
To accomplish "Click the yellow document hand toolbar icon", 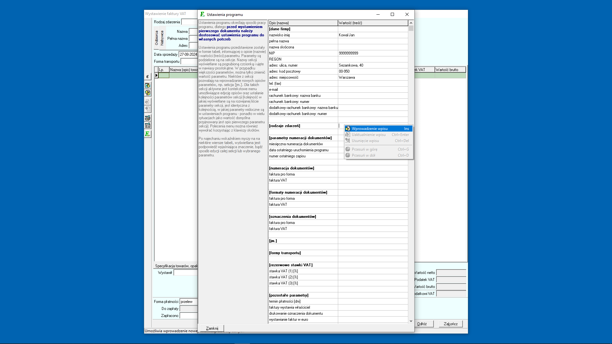I will click(x=148, y=93).
